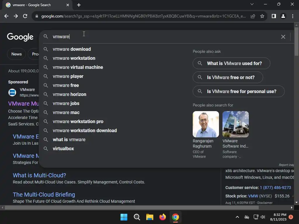Screen dimensions: 299x224
Task: Open the Windows Start menu
Action: point(124,217)
